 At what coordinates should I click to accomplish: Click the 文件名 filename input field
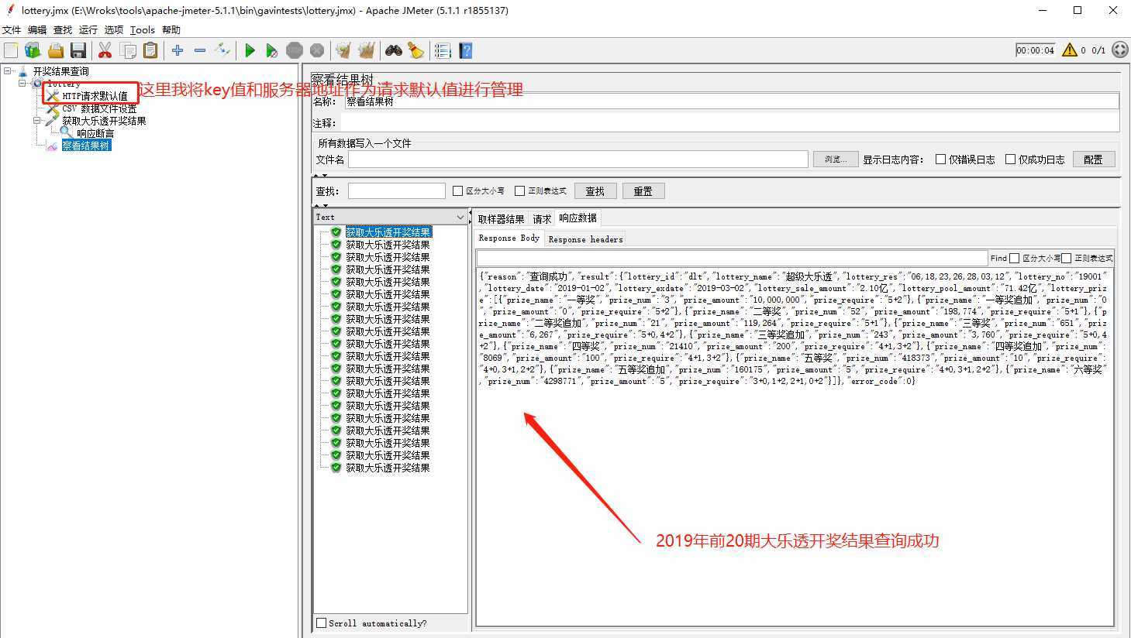pyautogui.click(x=578, y=159)
